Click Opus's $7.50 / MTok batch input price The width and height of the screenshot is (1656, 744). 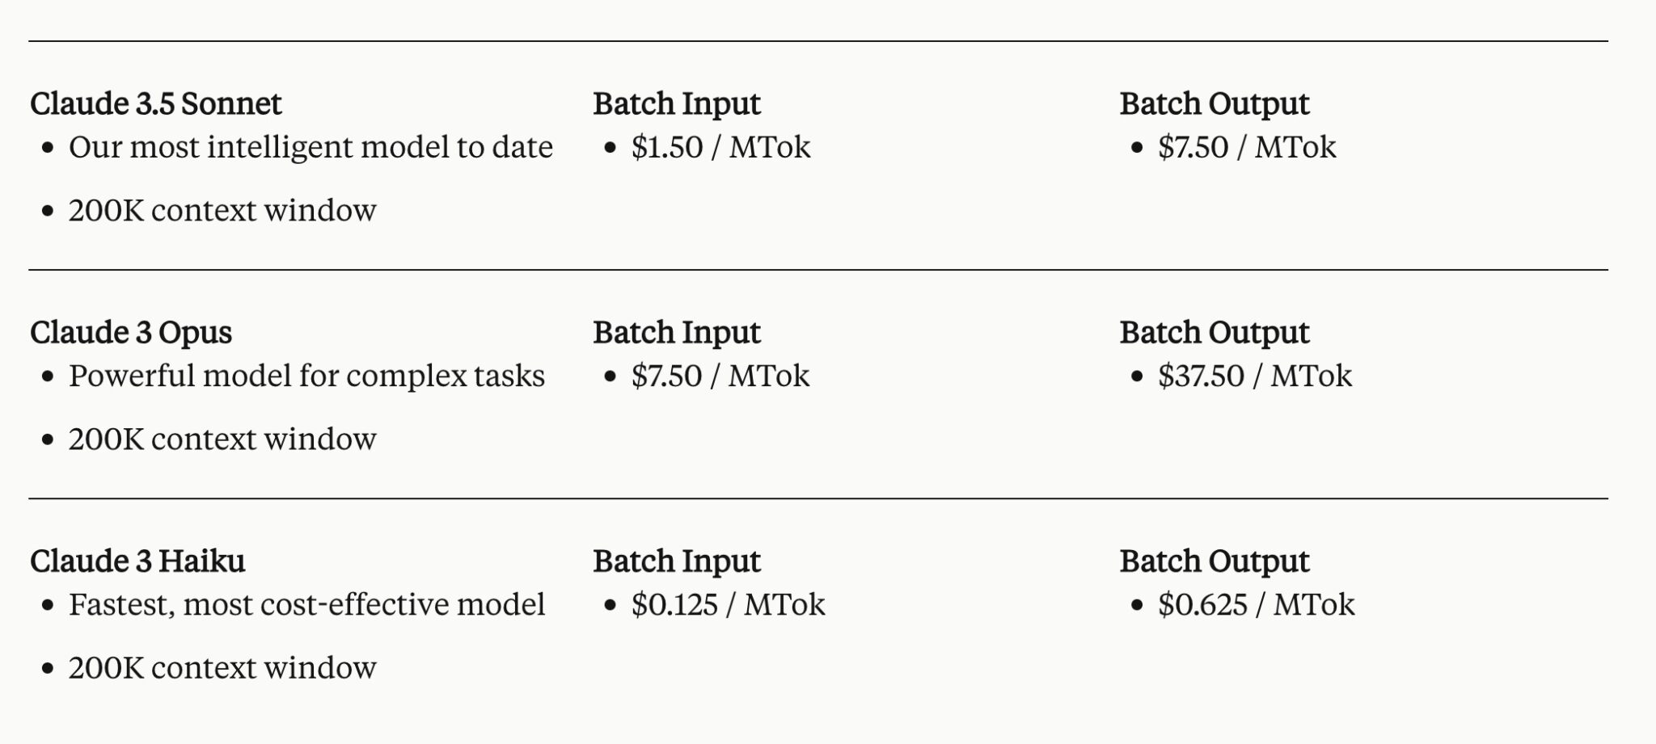click(720, 376)
